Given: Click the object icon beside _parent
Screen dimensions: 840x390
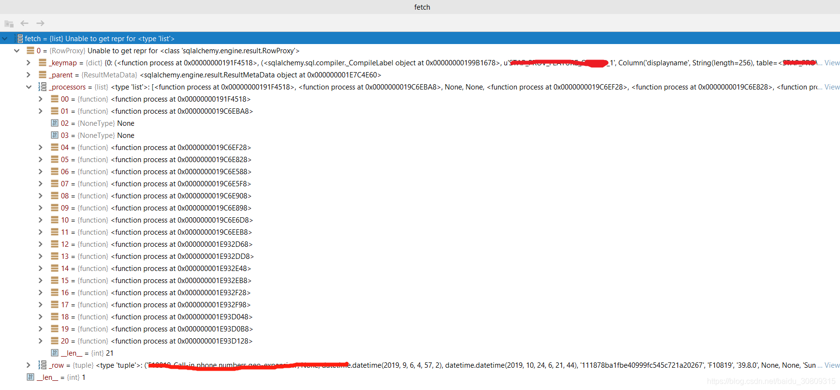Looking at the screenshot, I should click(43, 75).
